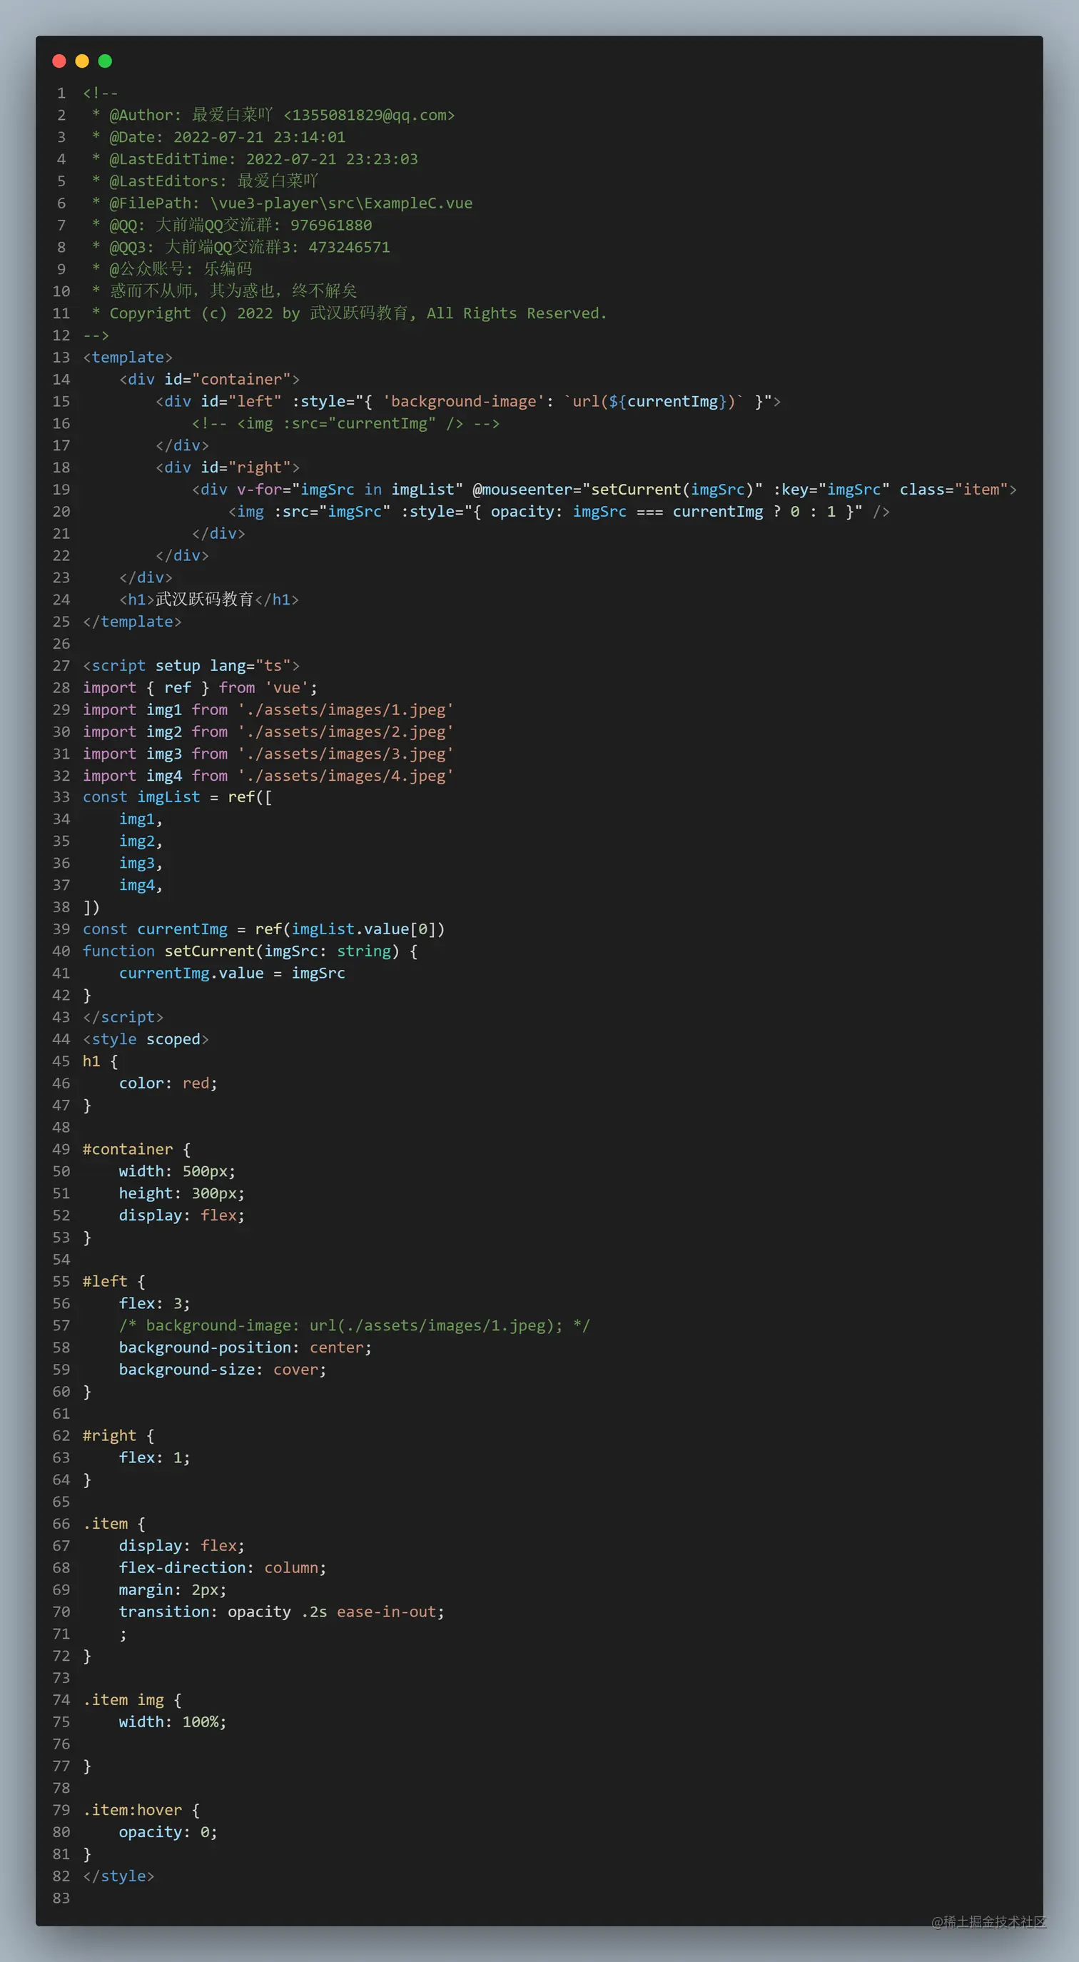
Task: Click the yellow minimize dot
Action: click(x=82, y=61)
